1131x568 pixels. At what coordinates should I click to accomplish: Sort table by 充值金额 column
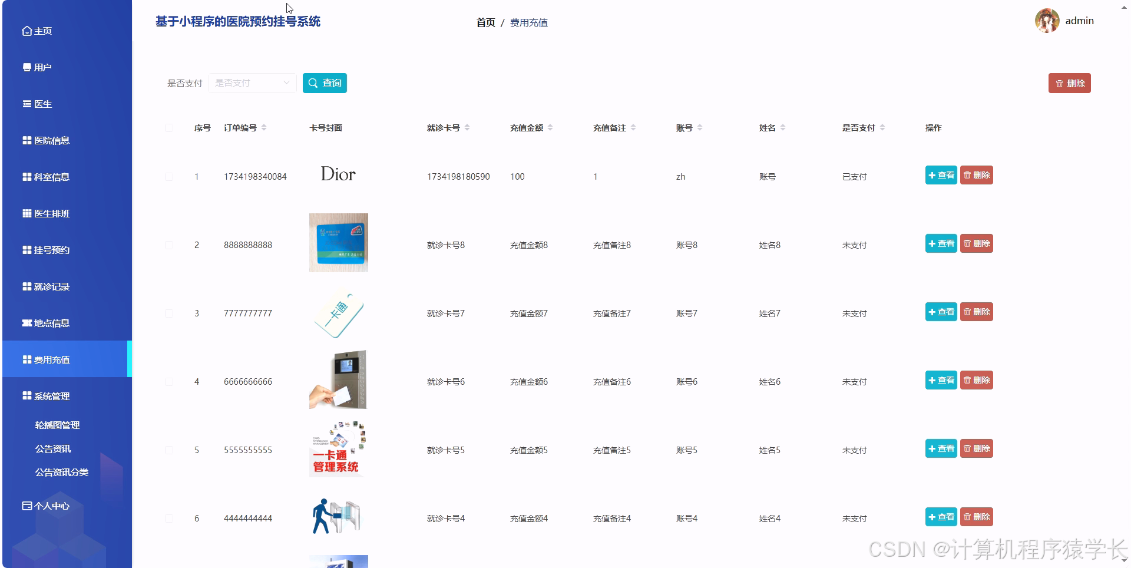click(x=551, y=127)
